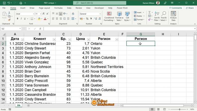Expand the Name Box dropdown arrow
The image size is (197, 111).
click(20, 29)
